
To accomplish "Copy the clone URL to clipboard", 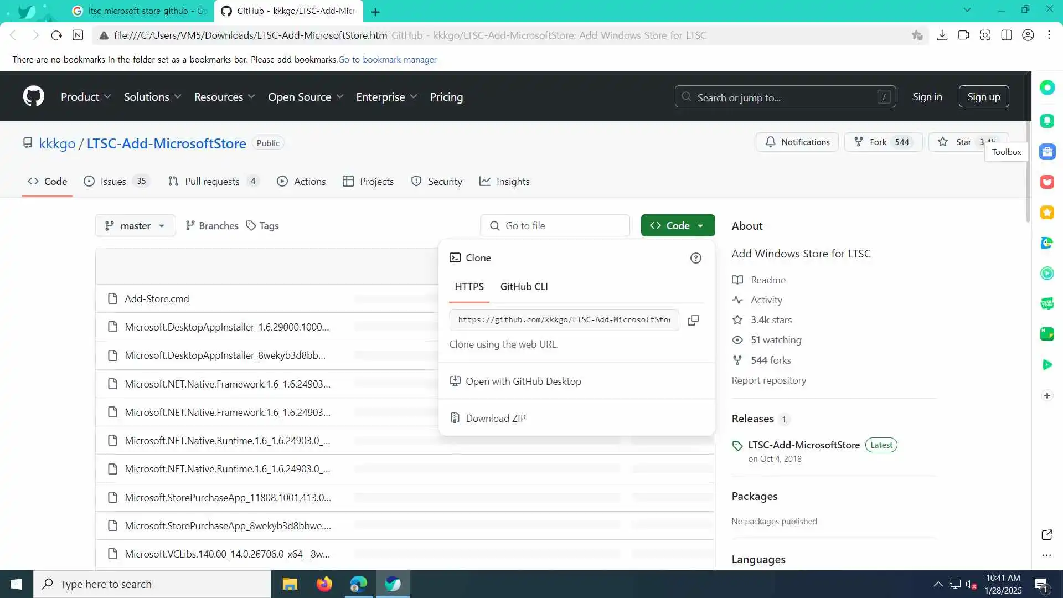I will [693, 320].
